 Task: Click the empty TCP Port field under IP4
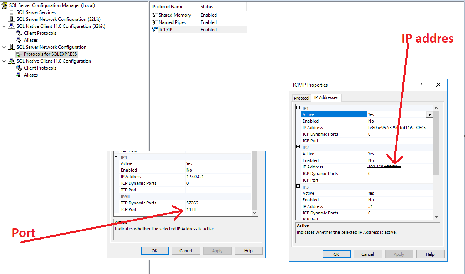pyautogui.click(x=218, y=190)
